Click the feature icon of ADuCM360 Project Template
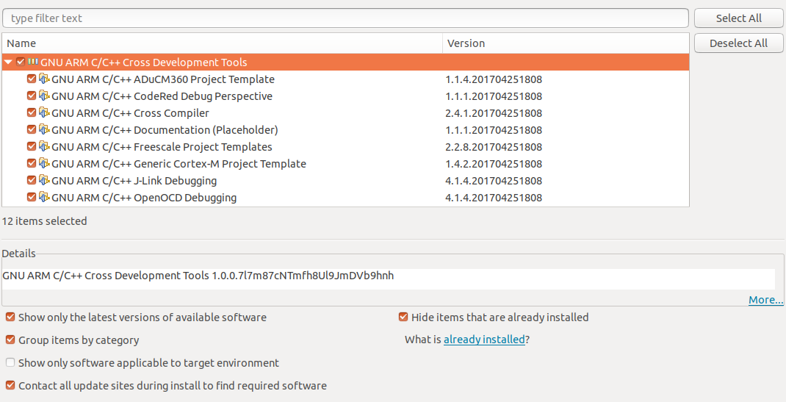 [x=44, y=79]
